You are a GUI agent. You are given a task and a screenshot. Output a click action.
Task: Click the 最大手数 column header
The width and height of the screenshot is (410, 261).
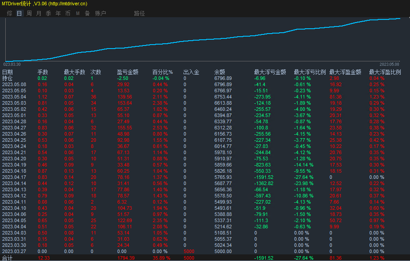coord(74,72)
